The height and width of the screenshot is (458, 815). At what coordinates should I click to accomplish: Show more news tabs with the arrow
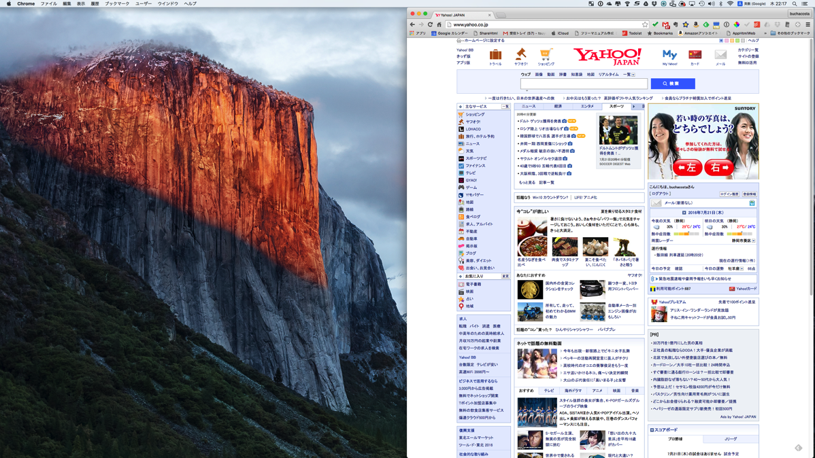[633, 106]
